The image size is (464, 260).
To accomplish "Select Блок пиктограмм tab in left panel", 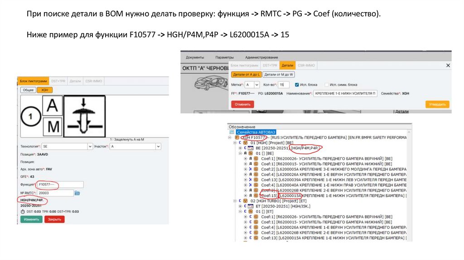I will 33,81.
